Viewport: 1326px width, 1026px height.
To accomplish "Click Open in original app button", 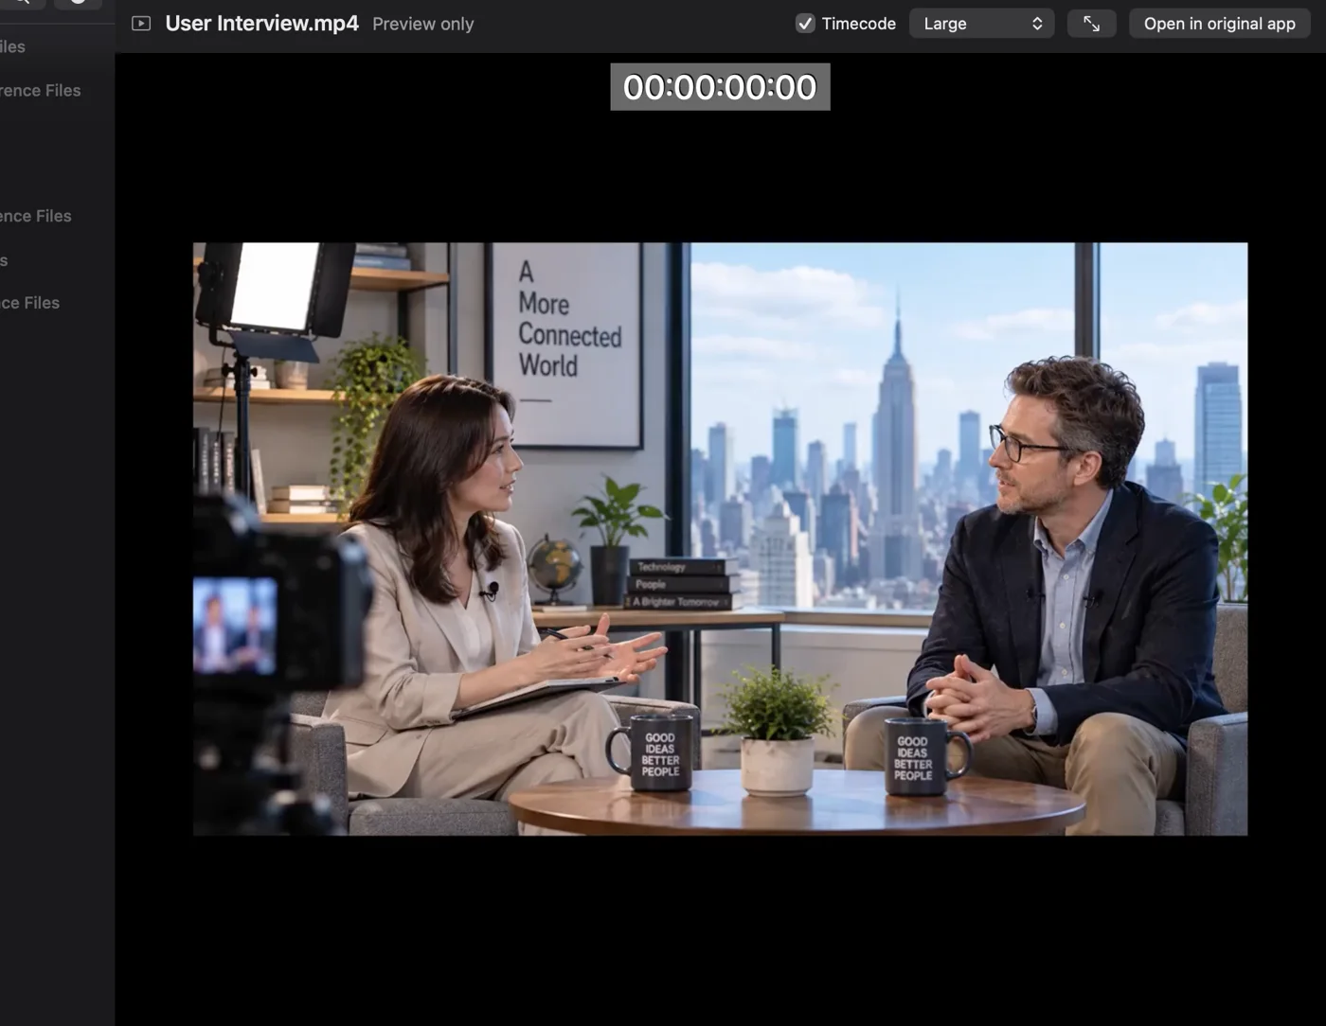I will [1219, 24].
